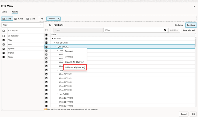Screen dimensions: 198x117
Task: Go back using the left chevron beside Positions
Action: pos(47,25)
